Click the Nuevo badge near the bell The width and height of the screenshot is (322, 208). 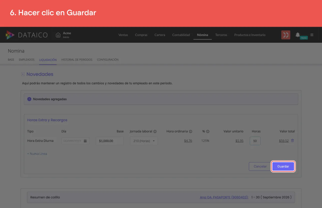(304, 38)
